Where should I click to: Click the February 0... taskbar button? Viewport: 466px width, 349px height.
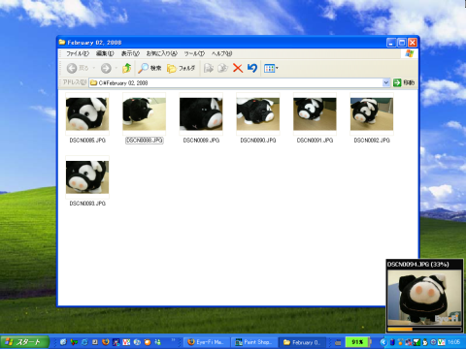302,342
